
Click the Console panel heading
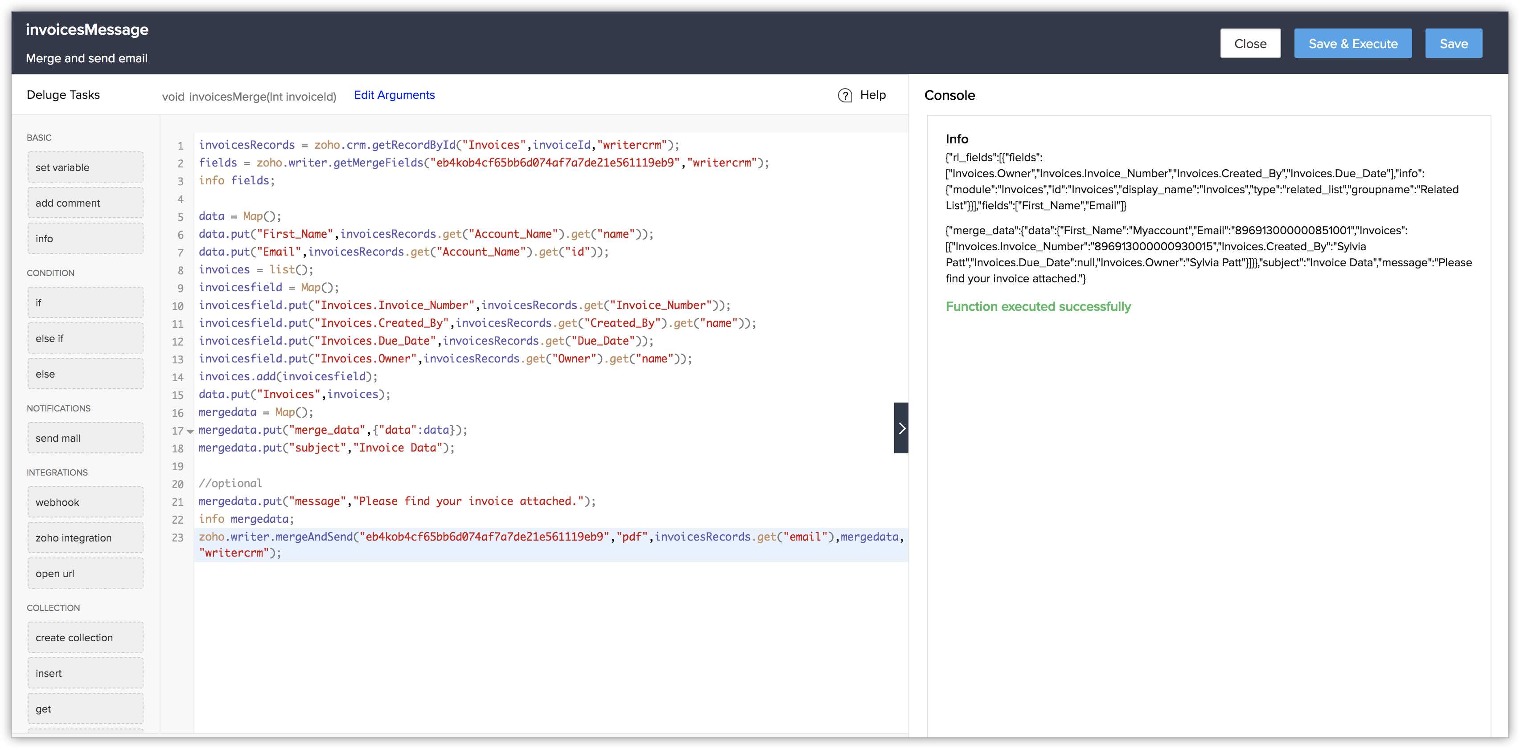[x=949, y=95]
